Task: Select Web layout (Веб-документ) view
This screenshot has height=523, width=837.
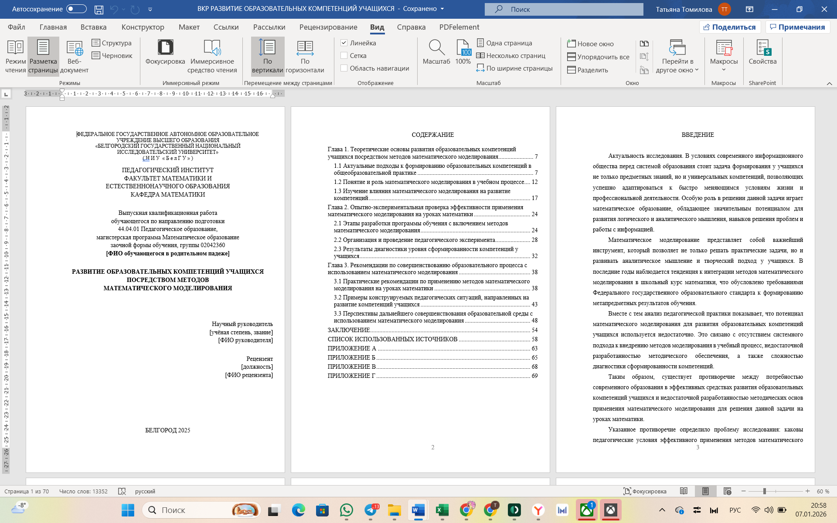Action: 74,48
